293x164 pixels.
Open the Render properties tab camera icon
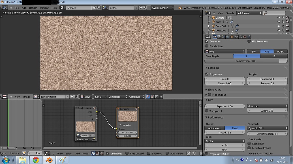coord(215,37)
